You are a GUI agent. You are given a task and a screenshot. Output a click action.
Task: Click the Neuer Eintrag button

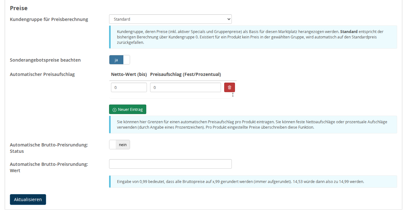(x=128, y=109)
